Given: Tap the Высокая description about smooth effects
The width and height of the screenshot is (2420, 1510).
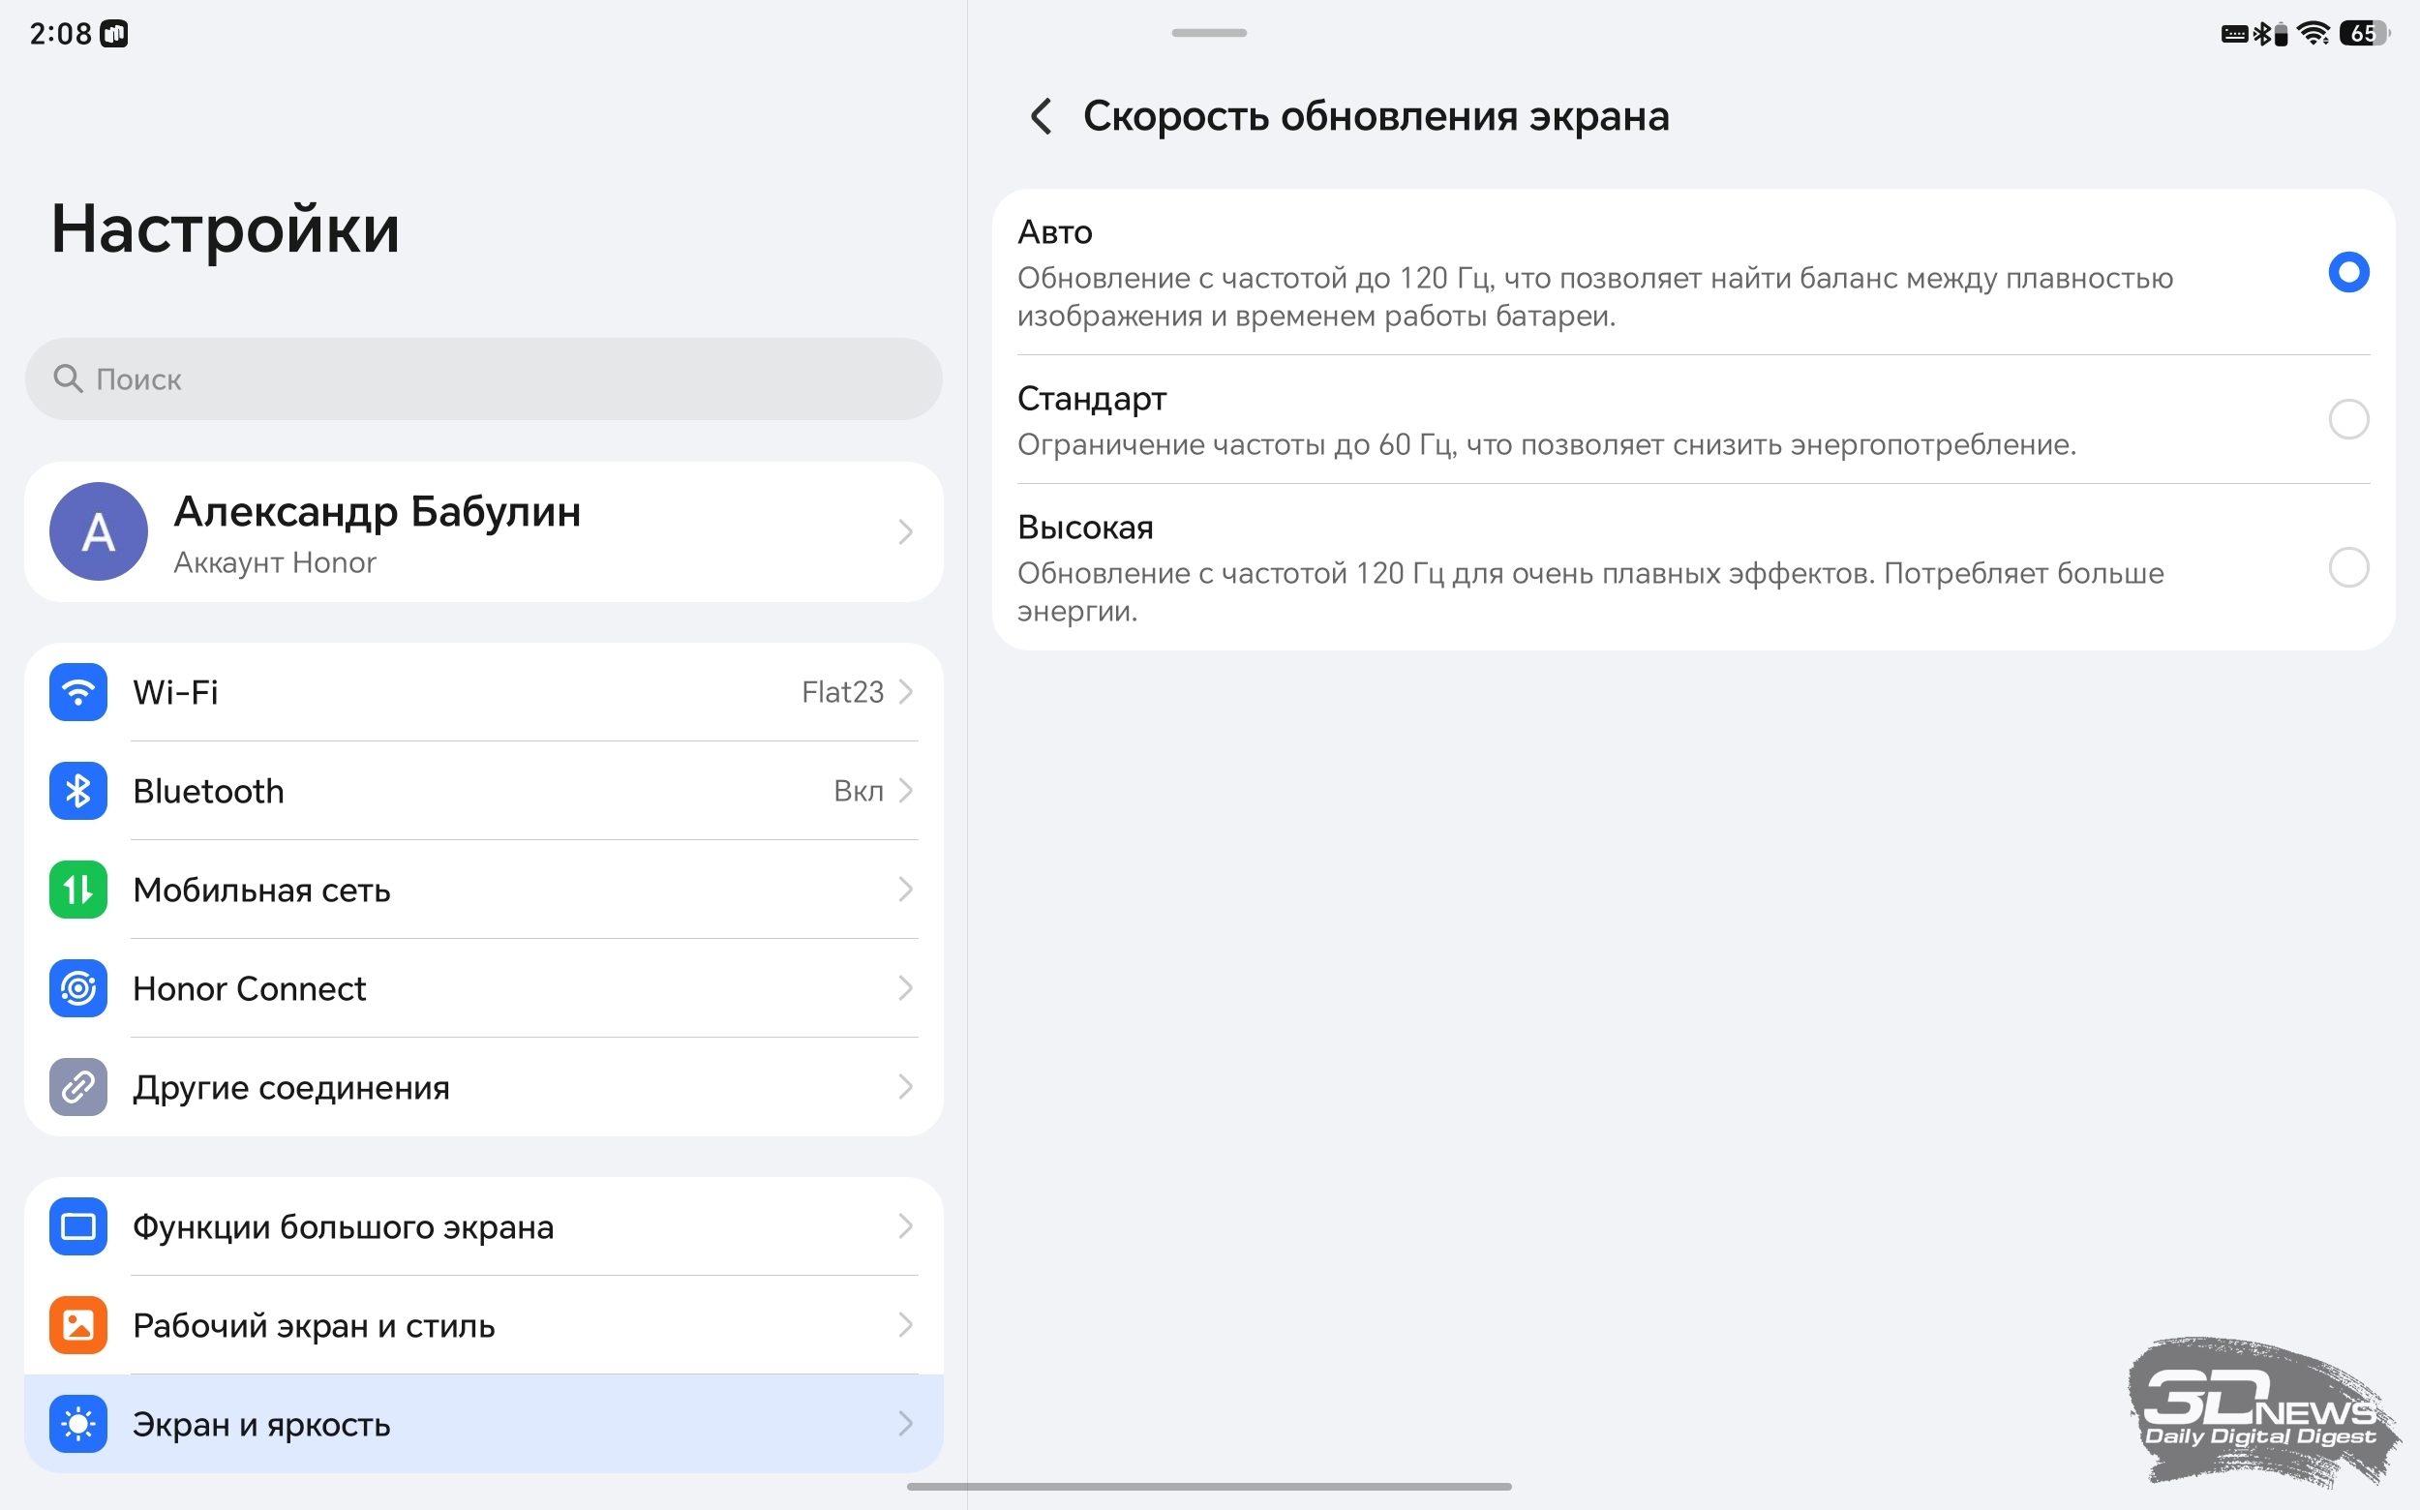Looking at the screenshot, I should pos(1590,592).
